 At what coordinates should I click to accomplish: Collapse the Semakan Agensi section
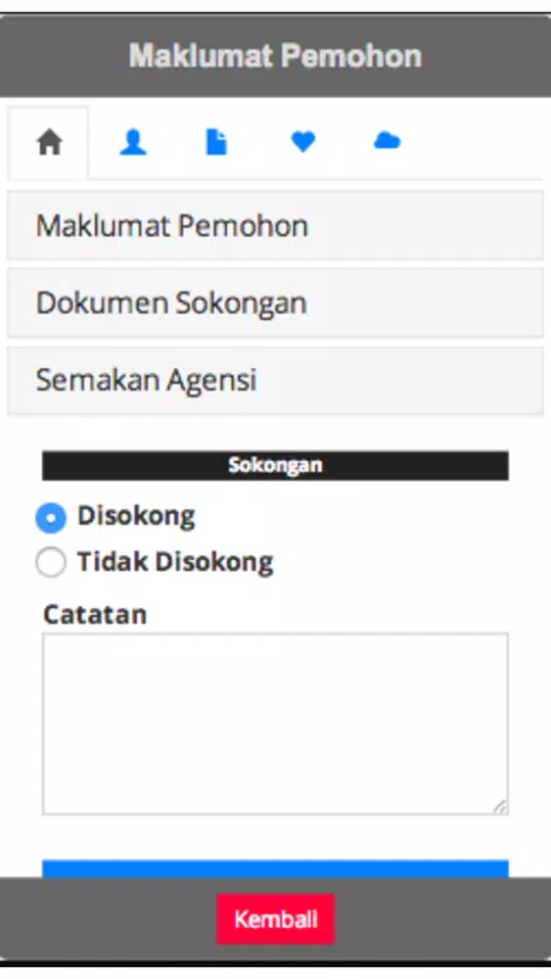pos(275,380)
